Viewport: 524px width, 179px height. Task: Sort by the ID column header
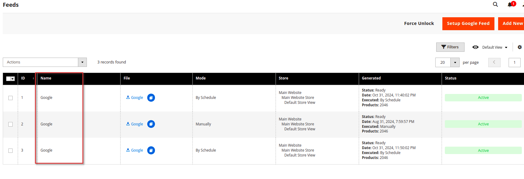(23, 78)
